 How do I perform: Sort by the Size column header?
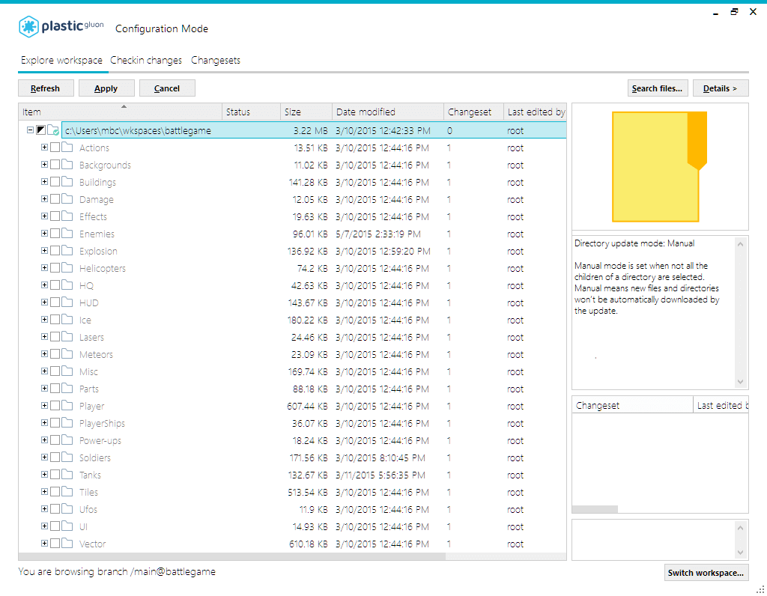[x=306, y=112]
